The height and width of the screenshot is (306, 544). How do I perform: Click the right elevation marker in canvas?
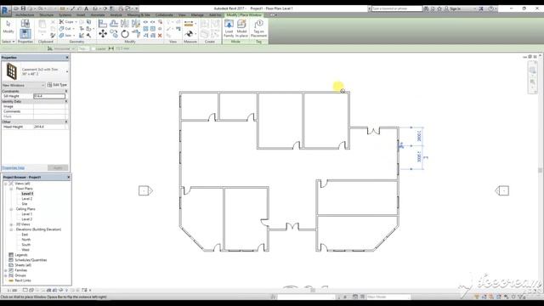click(502, 190)
